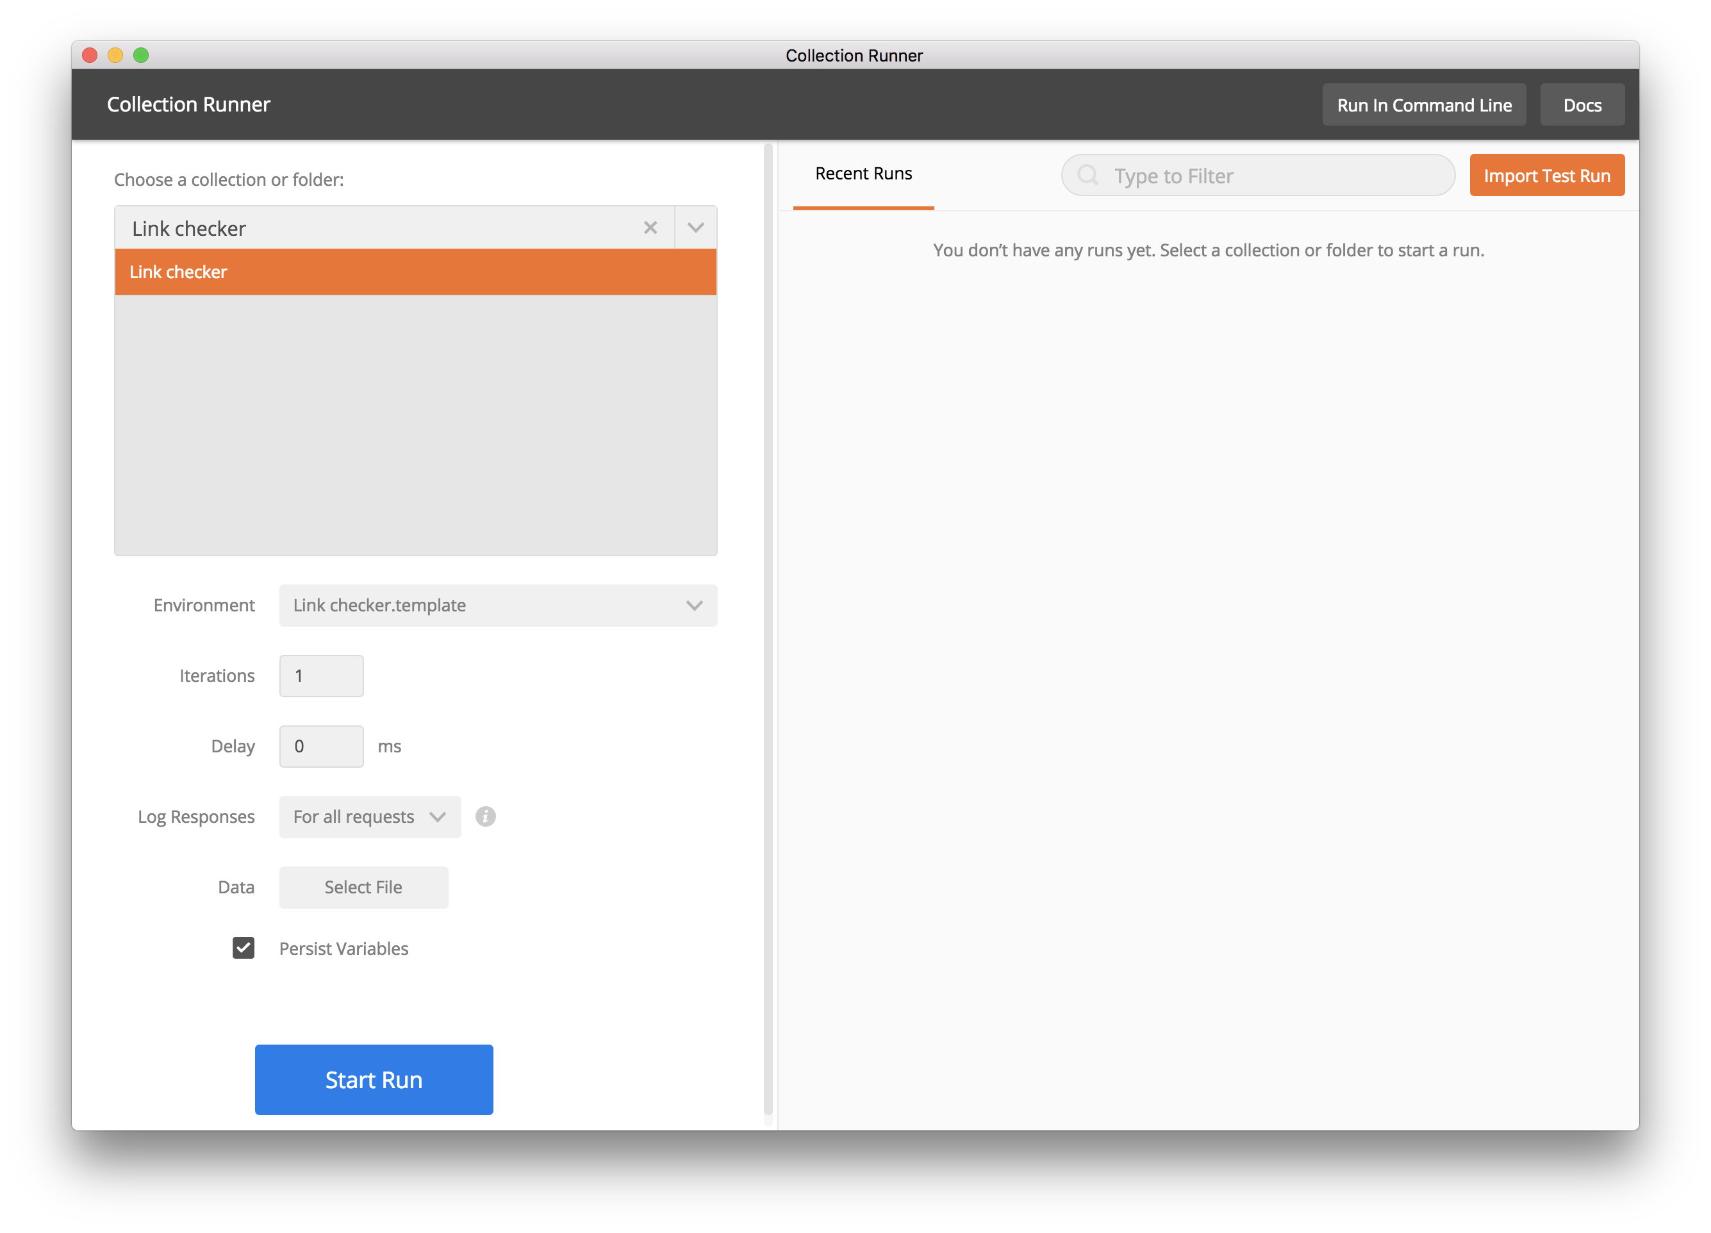Screen dimensions: 1711x1233
Task: Open the Environment dropdown
Action: [498, 605]
